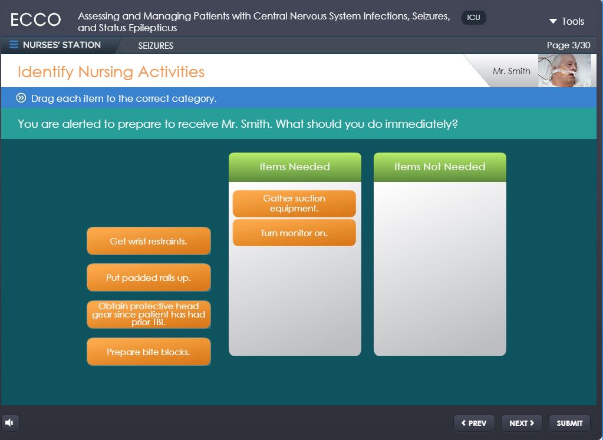Click the Page 3/30 indicator

pyautogui.click(x=568, y=45)
